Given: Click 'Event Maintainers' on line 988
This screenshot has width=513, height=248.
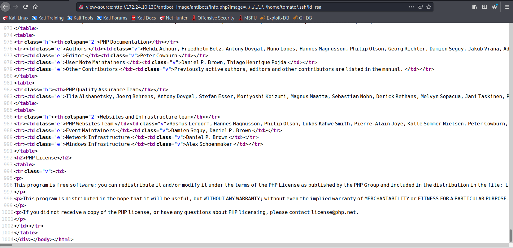Looking at the screenshot, I should click(90, 130).
